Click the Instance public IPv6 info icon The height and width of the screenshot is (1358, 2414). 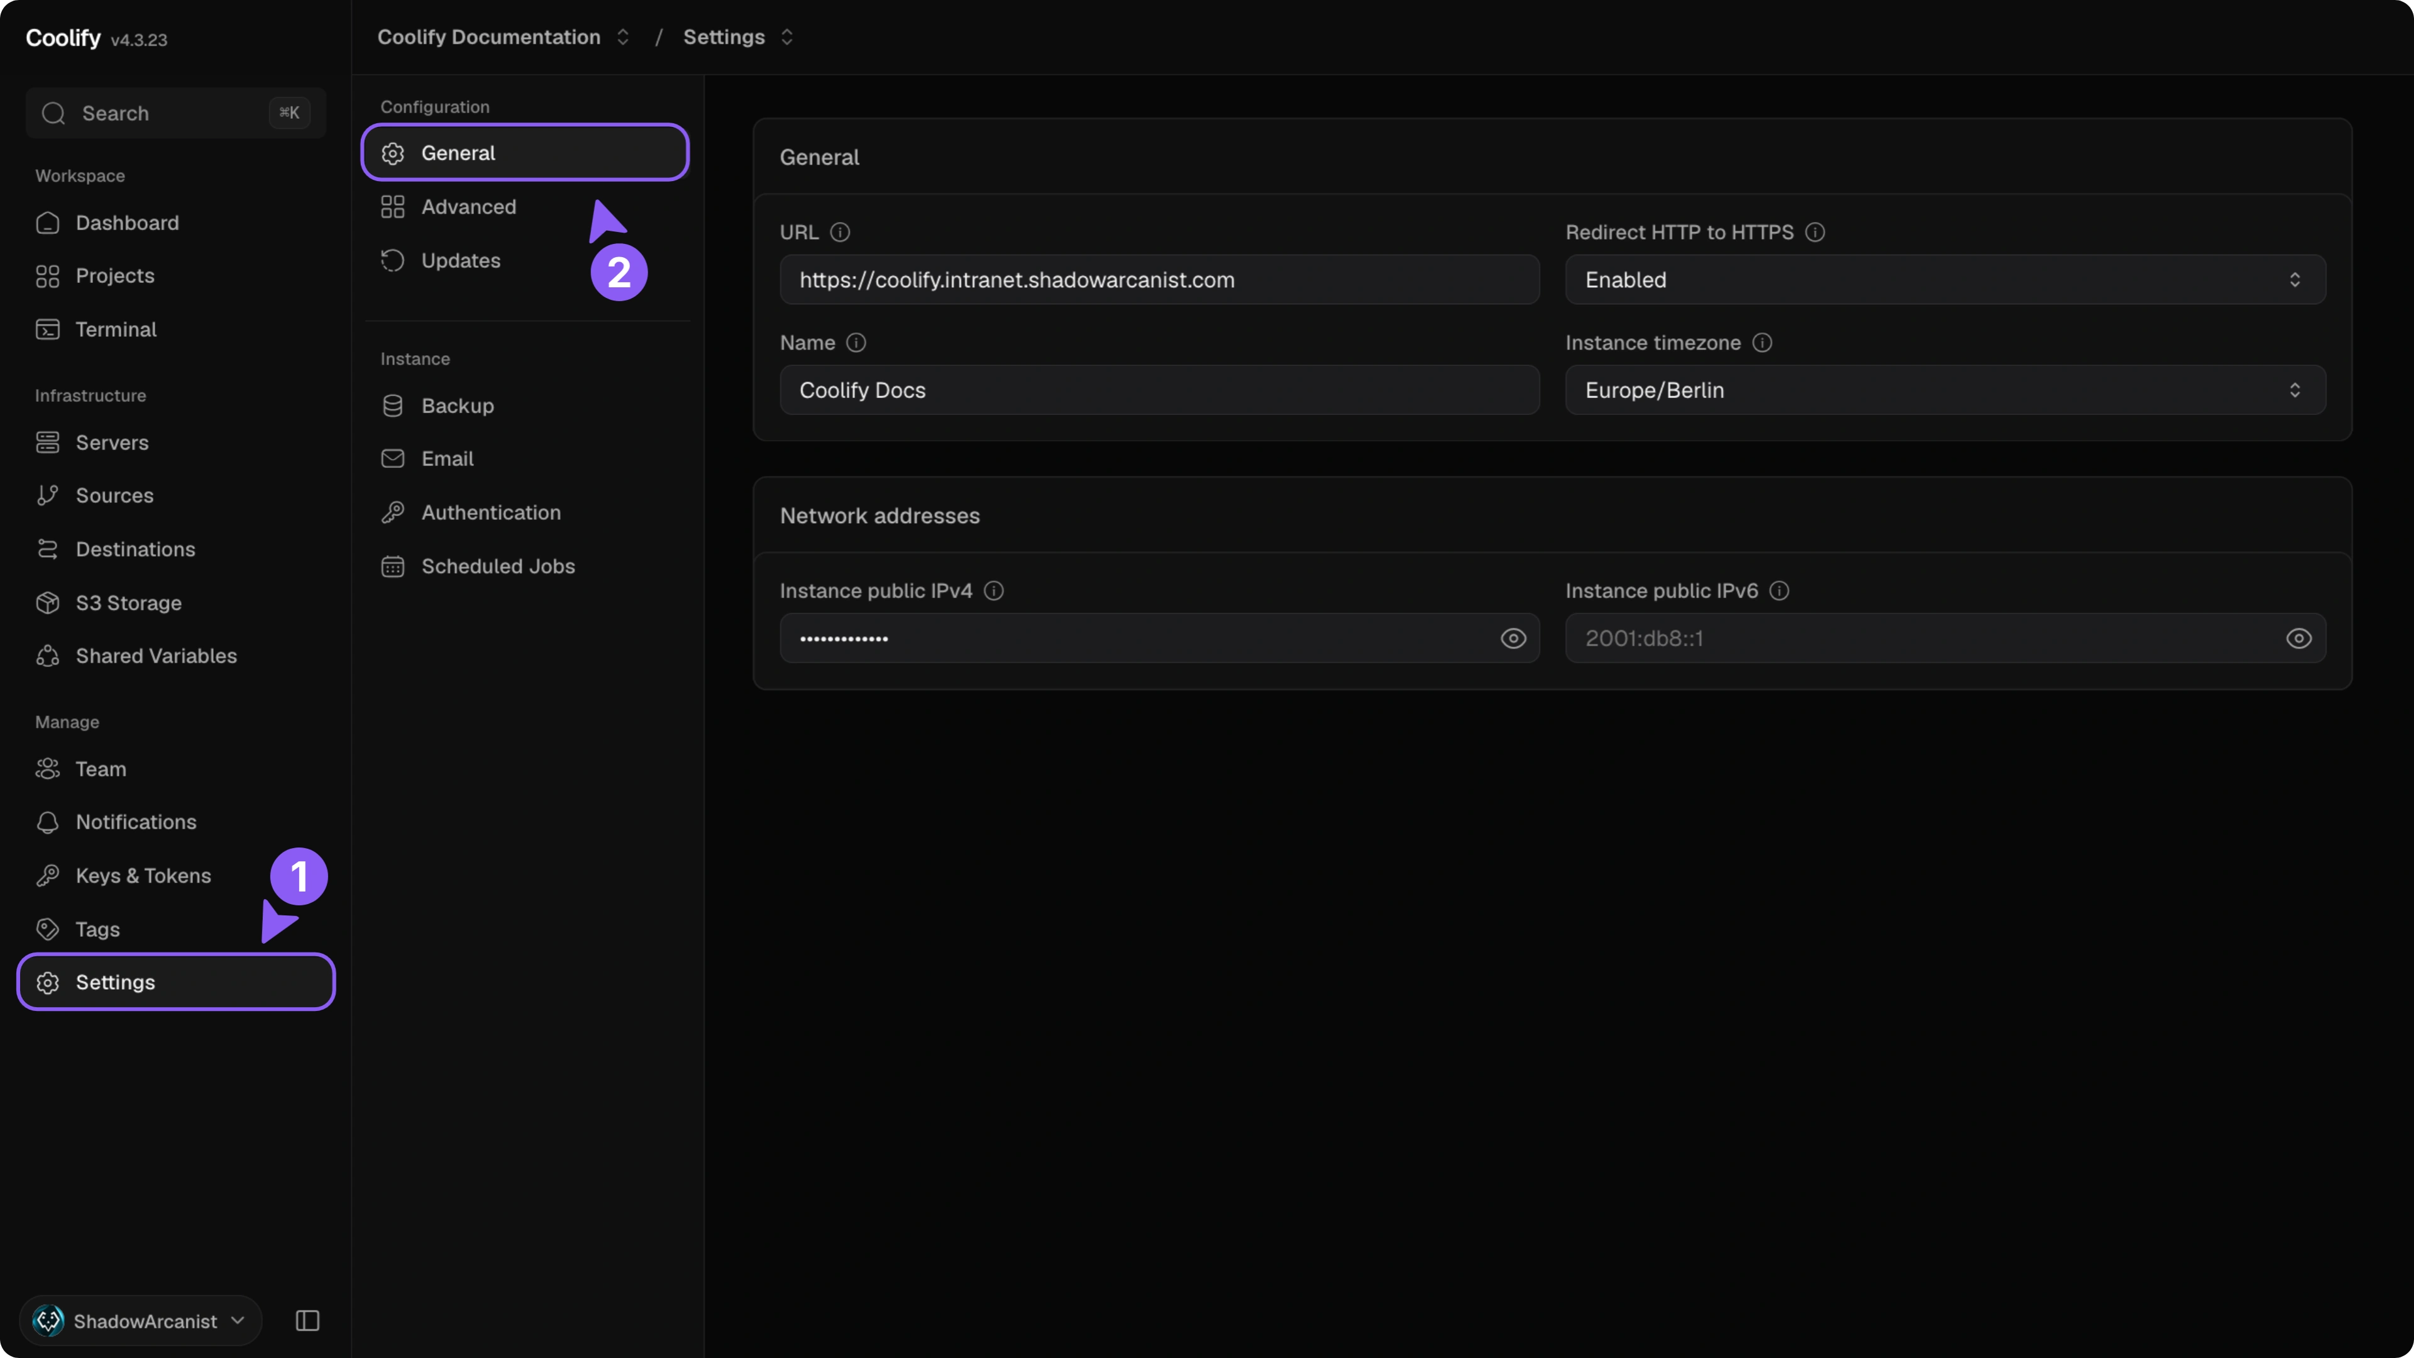[x=1778, y=590]
